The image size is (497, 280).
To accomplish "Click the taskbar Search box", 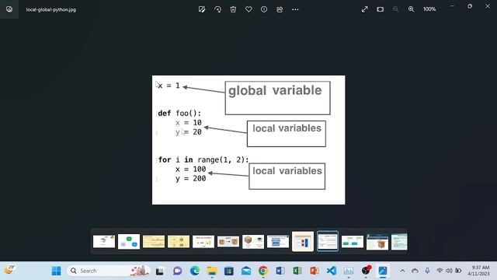I will click(x=108, y=271).
